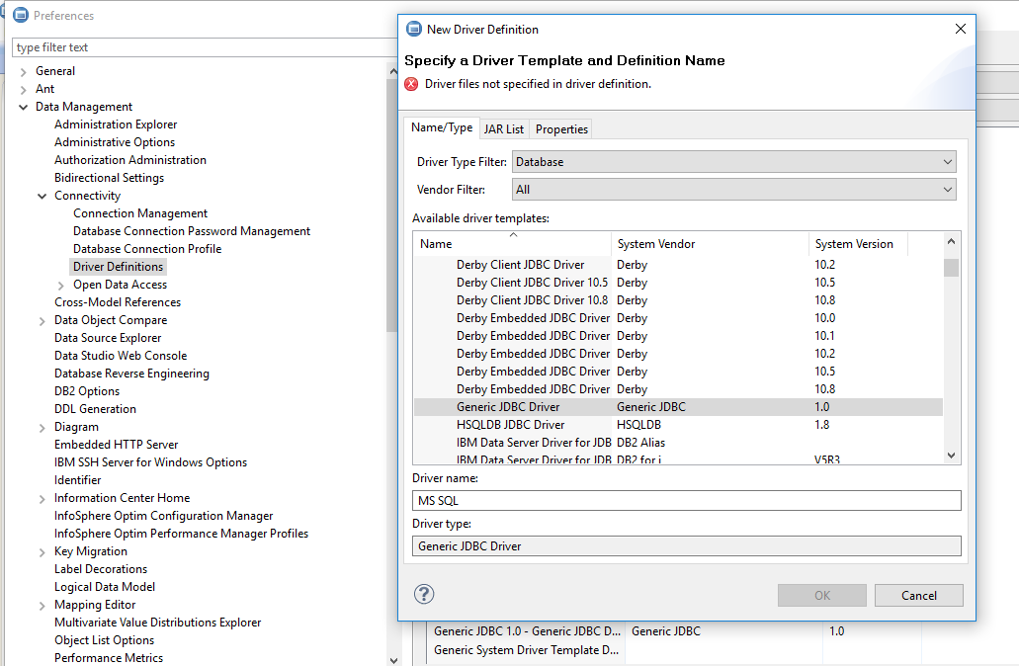Image resolution: width=1019 pixels, height=666 pixels.
Task: Click the Cancel button
Action: 918,595
